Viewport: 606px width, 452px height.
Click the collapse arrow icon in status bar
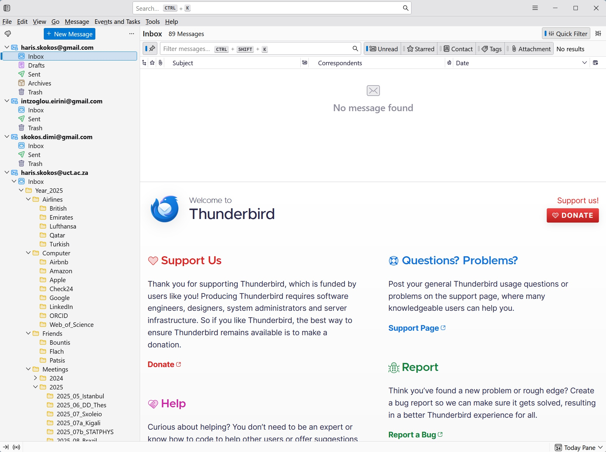click(x=6, y=447)
